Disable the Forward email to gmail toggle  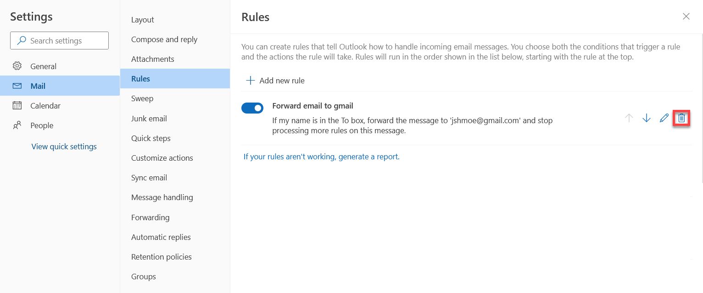click(x=252, y=108)
